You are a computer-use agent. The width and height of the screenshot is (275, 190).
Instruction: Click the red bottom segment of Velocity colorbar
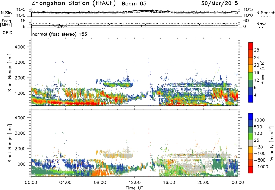(251, 170)
